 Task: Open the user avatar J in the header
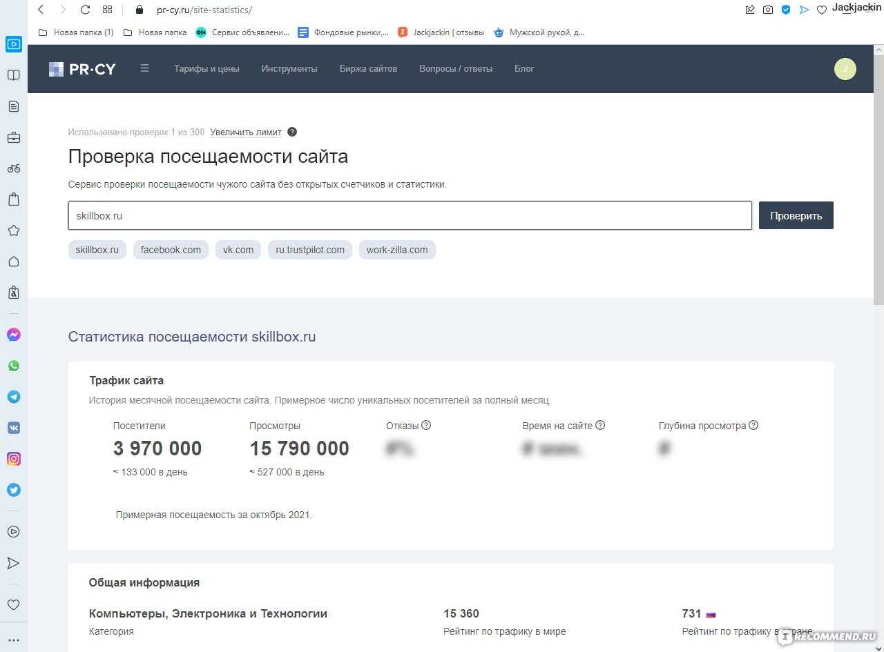[845, 68]
